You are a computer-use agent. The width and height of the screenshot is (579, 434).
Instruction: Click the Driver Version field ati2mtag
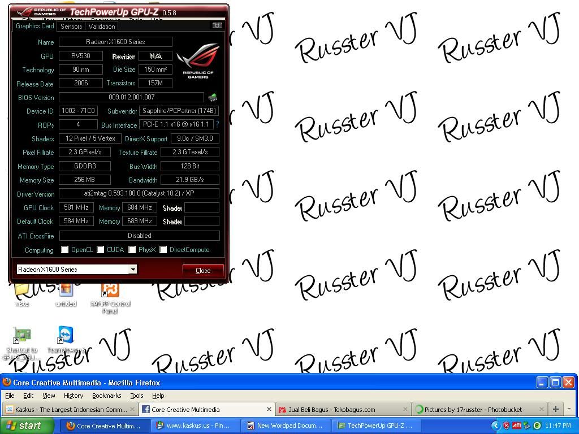(x=139, y=193)
